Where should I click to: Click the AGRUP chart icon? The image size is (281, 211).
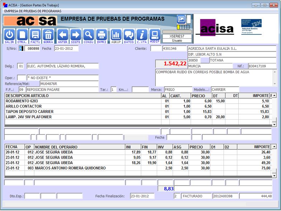coord(116,36)
